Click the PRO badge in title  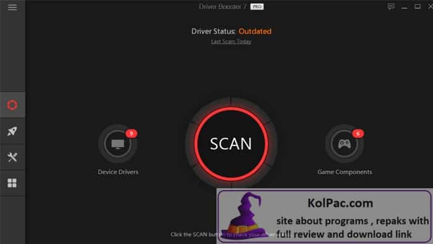(x=257, y=7)
